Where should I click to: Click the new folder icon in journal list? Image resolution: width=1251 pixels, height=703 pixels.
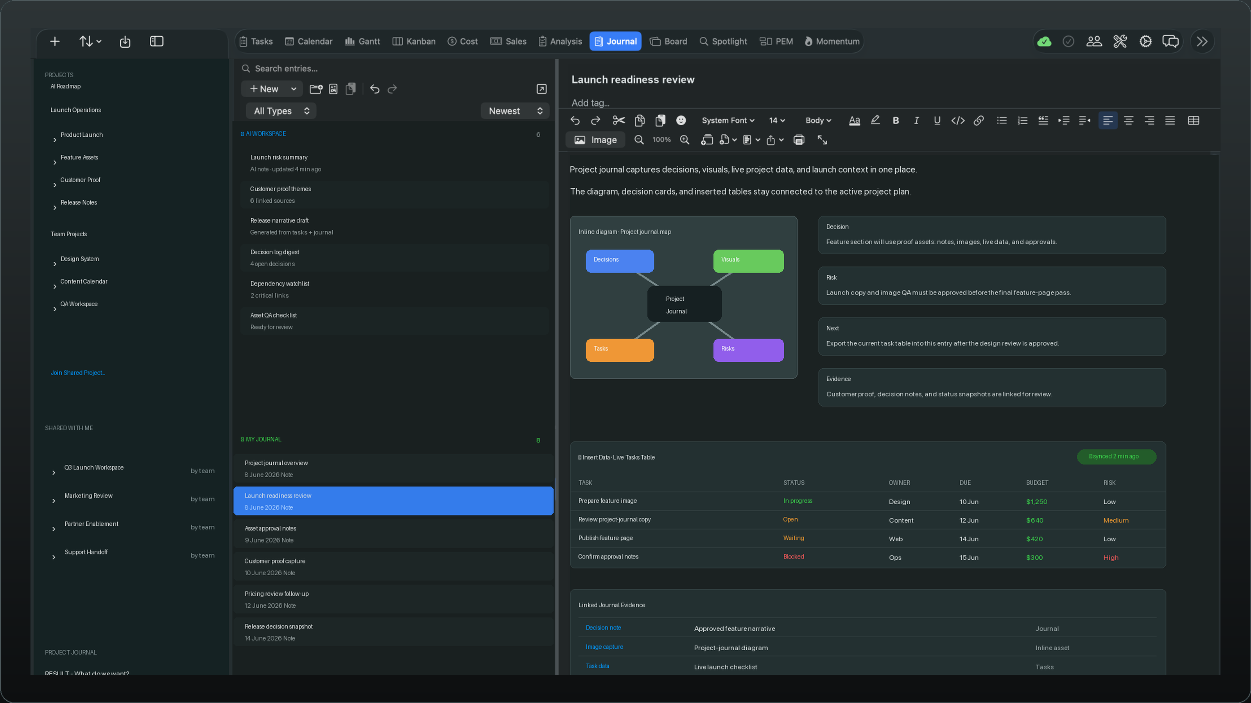[x=316, y=89]
